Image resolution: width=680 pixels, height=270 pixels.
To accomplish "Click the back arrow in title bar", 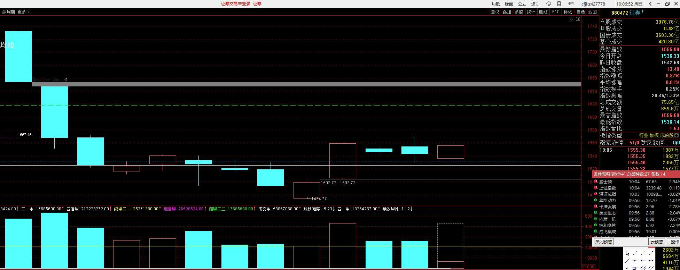I will click(650, 4).
